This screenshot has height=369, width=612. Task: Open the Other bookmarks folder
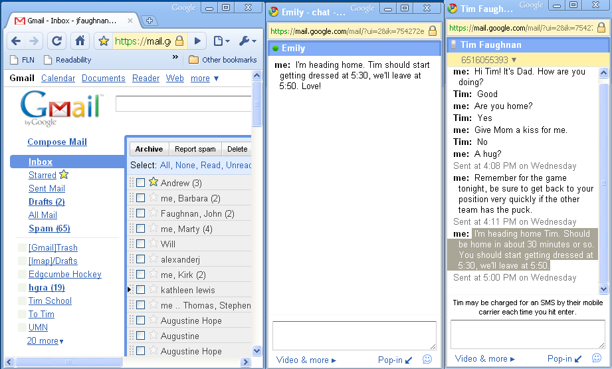[x=223, y=60]
